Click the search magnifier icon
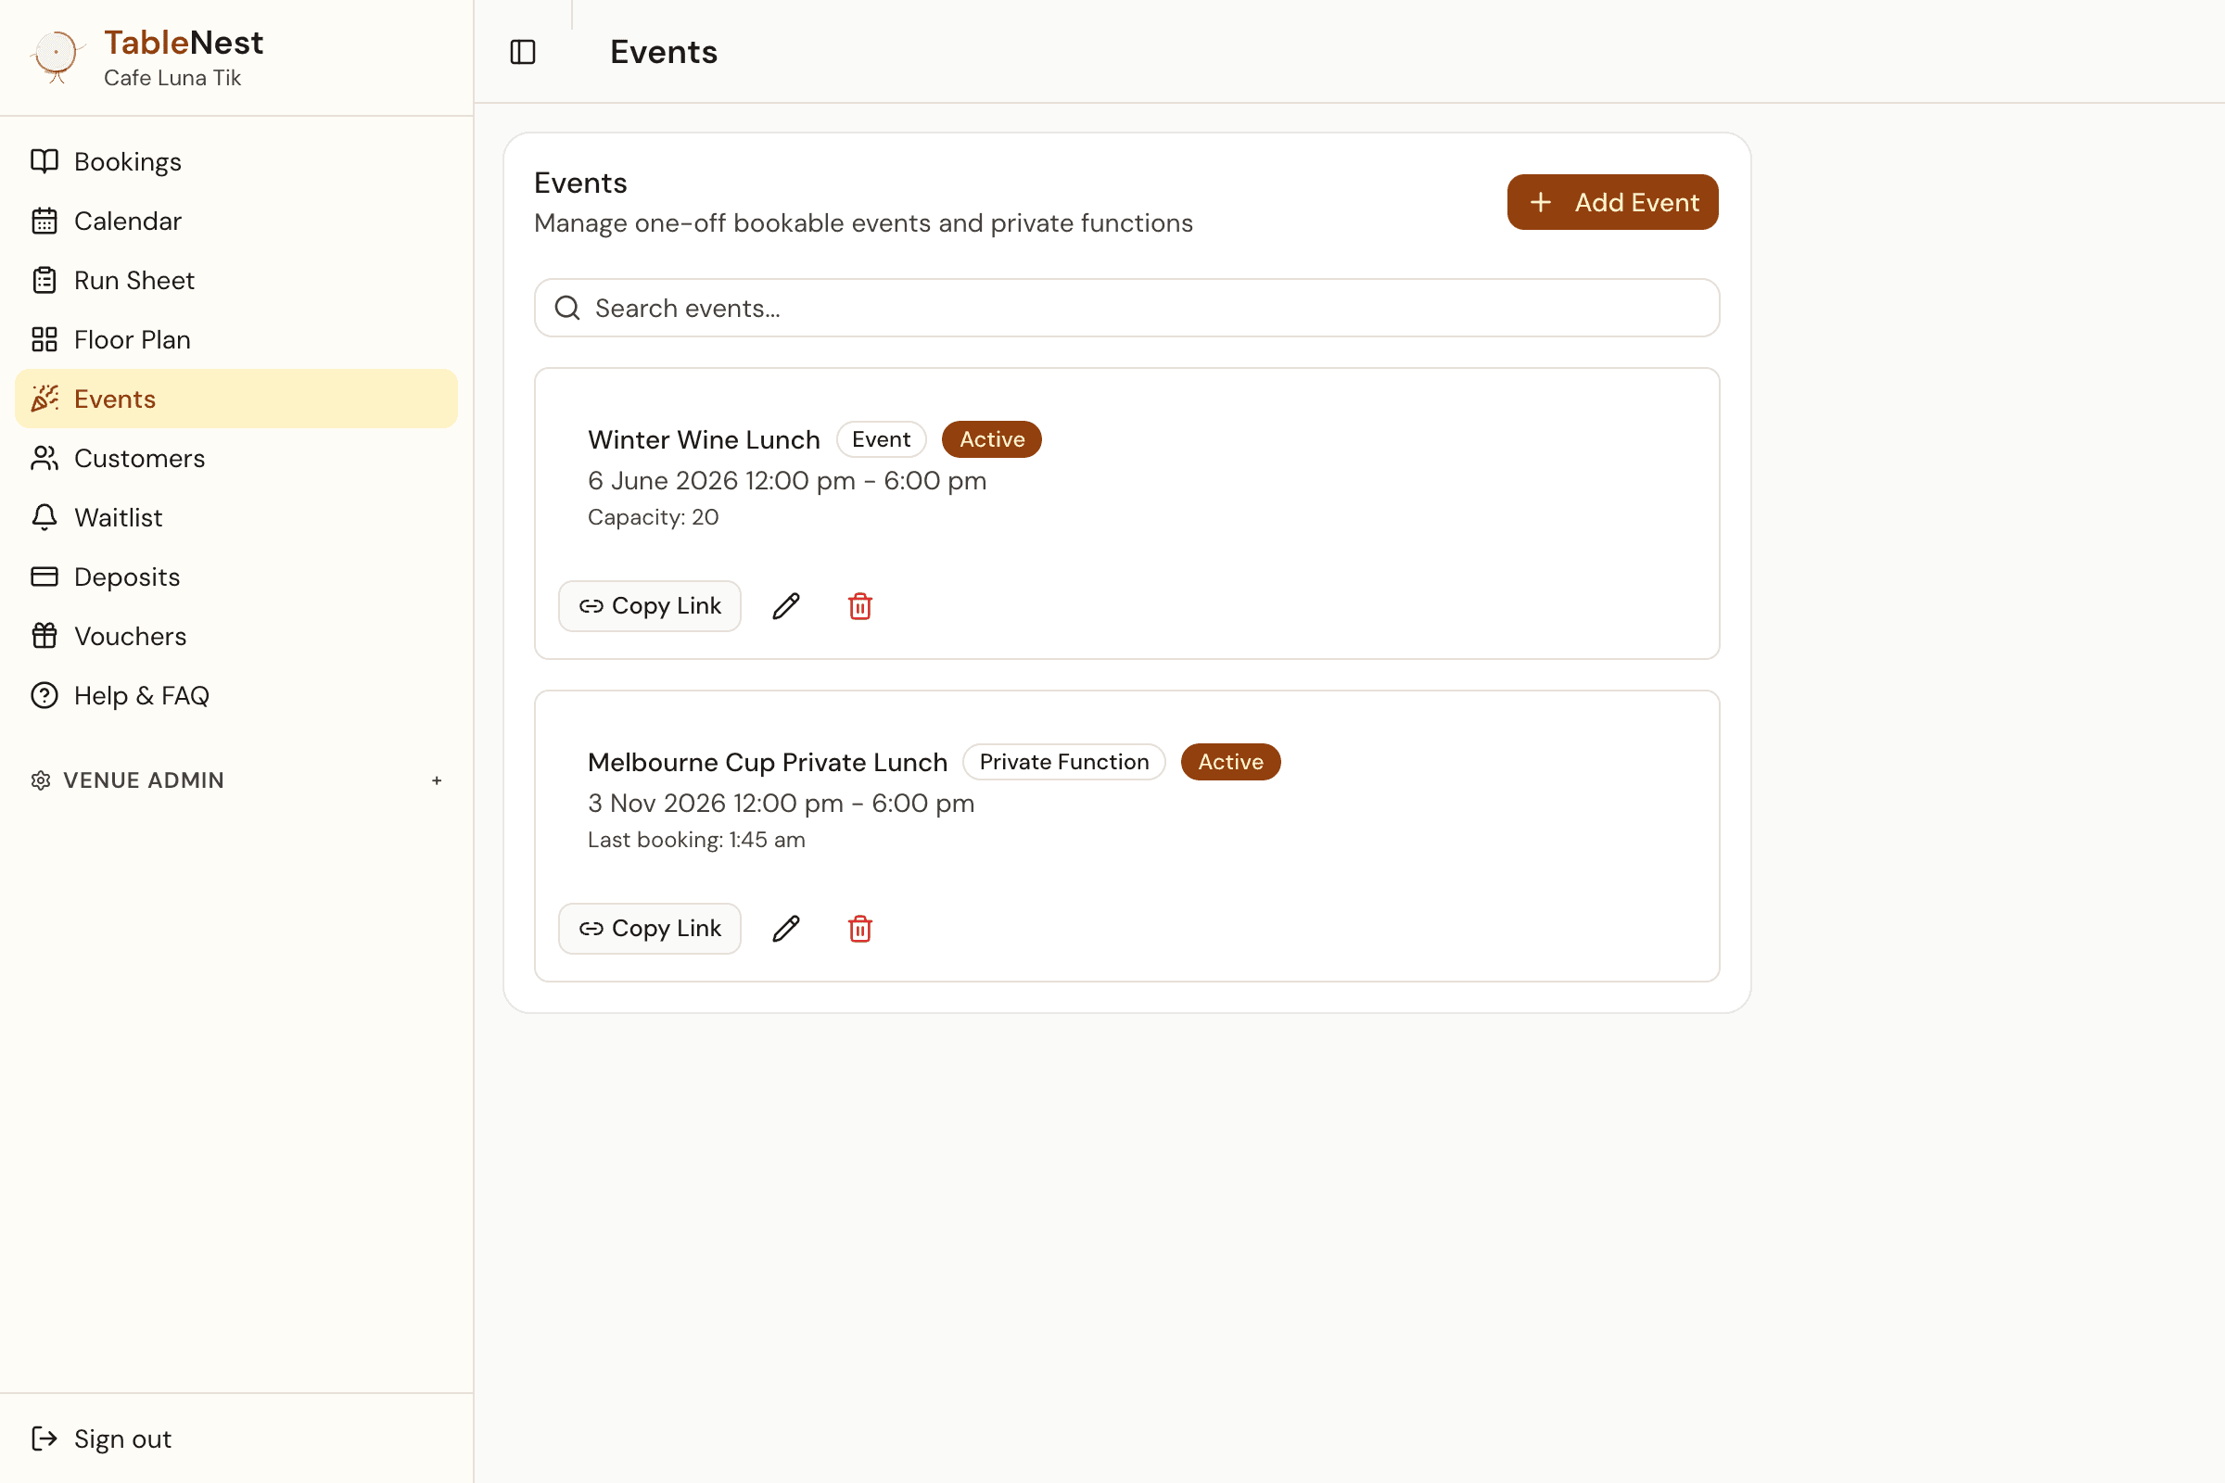The width and height of the screenshot is (2225, 1483). point(566,309)
